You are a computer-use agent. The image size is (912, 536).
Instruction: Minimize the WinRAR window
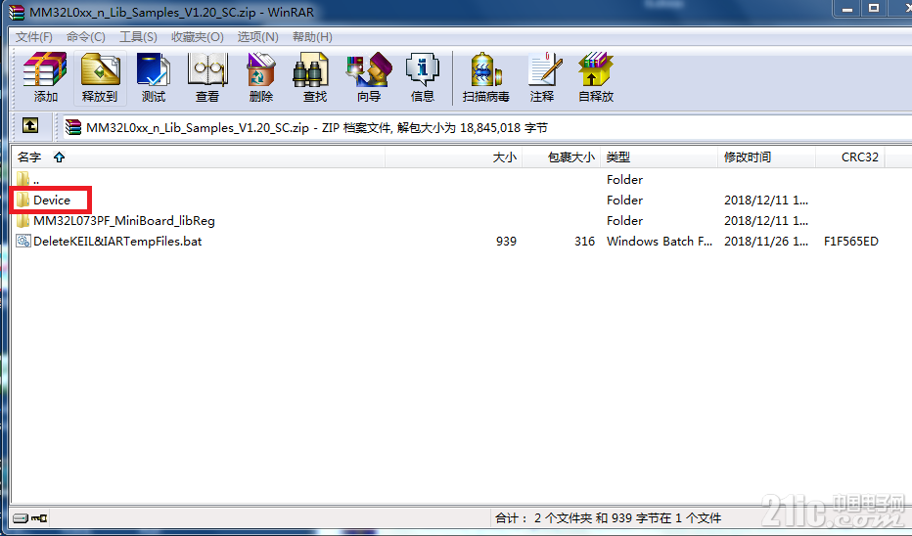(847, 9)
